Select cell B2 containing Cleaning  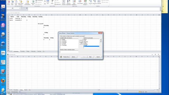point(18,18)
